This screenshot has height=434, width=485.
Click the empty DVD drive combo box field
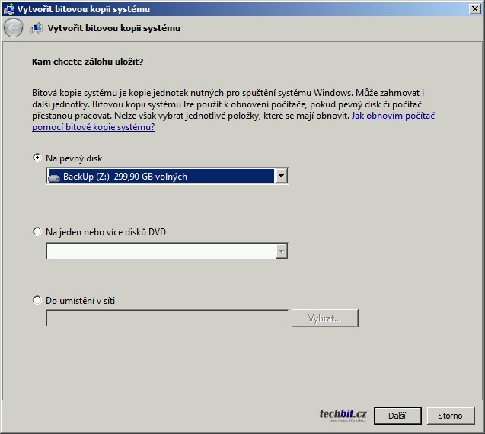[160, 251]
